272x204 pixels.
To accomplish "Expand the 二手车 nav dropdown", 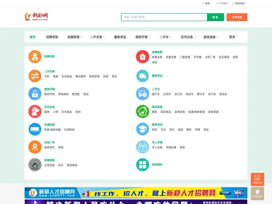I will pos(165,37).
